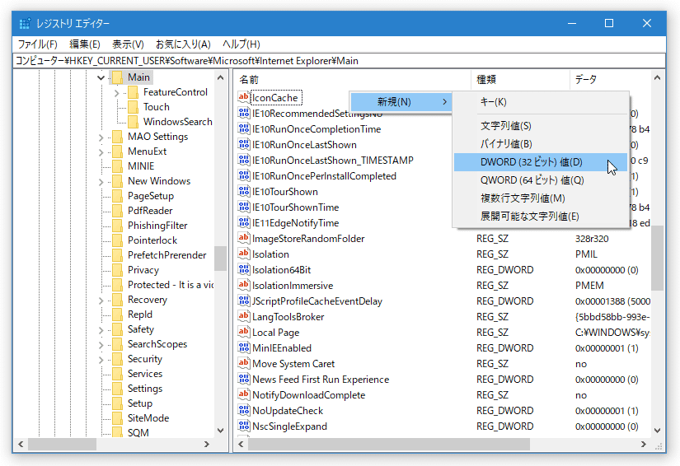Image resolution: width=680 pixels, height=466 pixels.
Task: Click the registry path address bar
Action: (340, 61)
